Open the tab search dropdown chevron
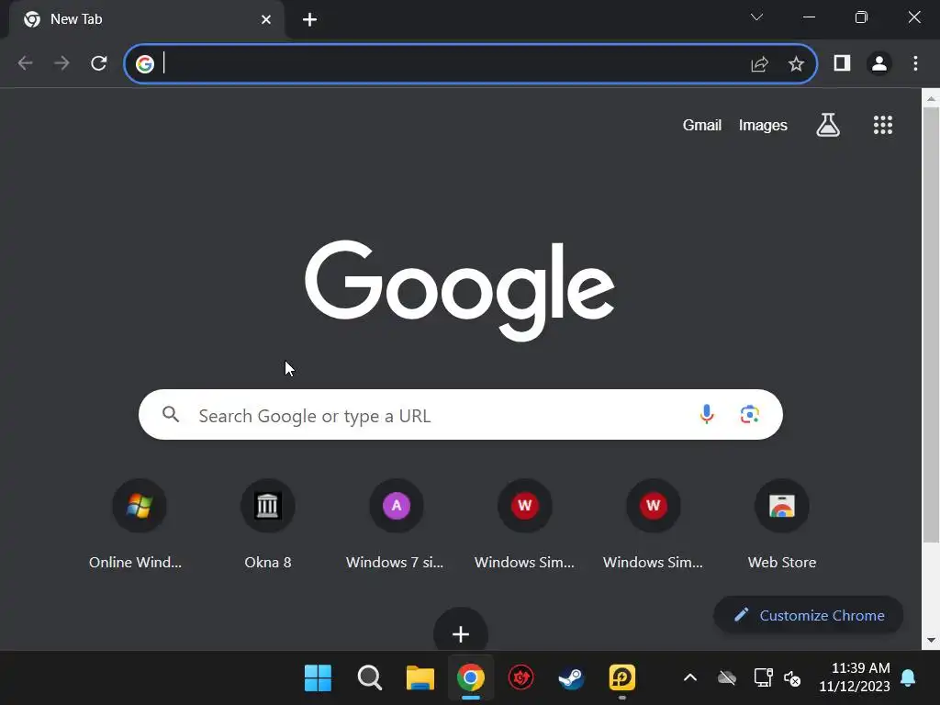The height and width of the screenshot is (705, 940). pyautogui.click(x=756, y=17)
